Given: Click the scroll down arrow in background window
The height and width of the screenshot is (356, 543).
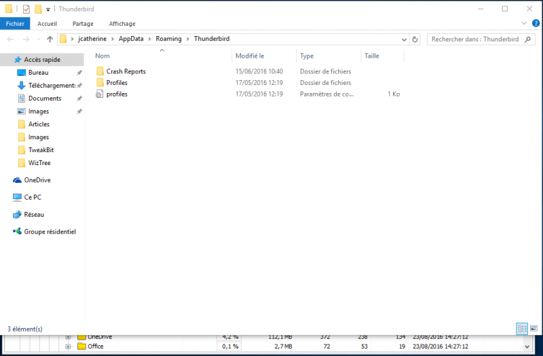Looking at the screenshot, I should (527, 346).
